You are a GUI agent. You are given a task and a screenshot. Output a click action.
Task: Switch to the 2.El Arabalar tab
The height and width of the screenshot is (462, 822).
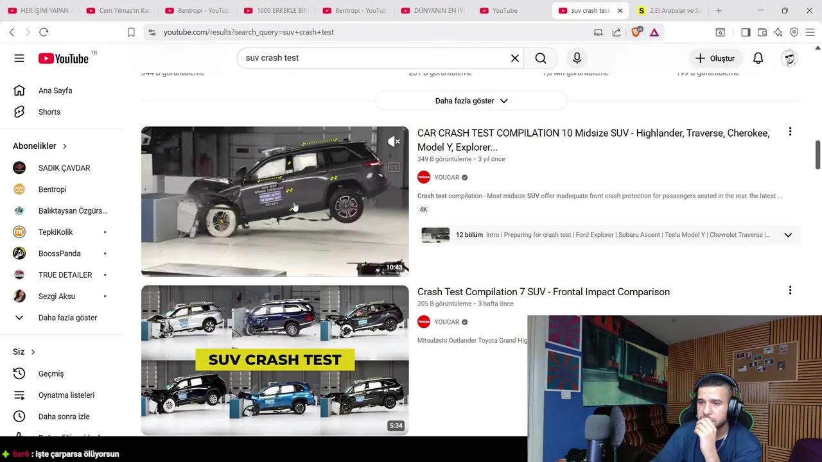(x=669, y=11)
